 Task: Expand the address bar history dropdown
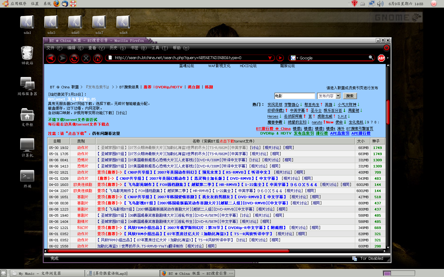tap(270, 58)
